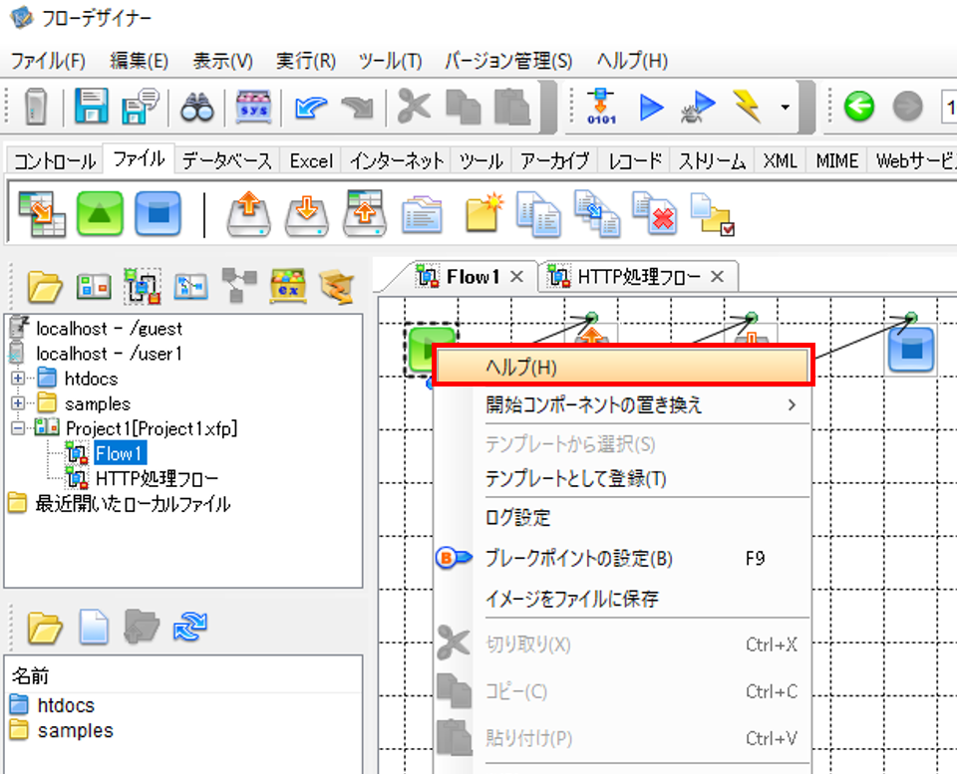Select the FilePut download-arrow drive component
Viewport: 957px width, 774px height.
pos(306,214)
